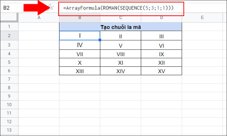Select row 13 header
The width and height of the screenshot is (227, 136).
(9, 130)
